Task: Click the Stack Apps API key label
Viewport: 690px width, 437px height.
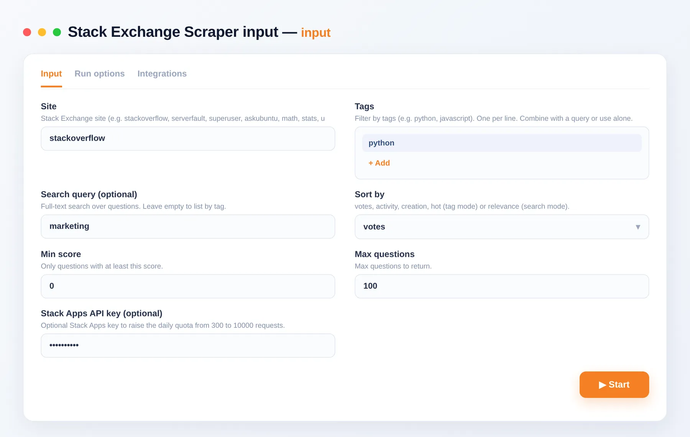Action: click(102, 313)
